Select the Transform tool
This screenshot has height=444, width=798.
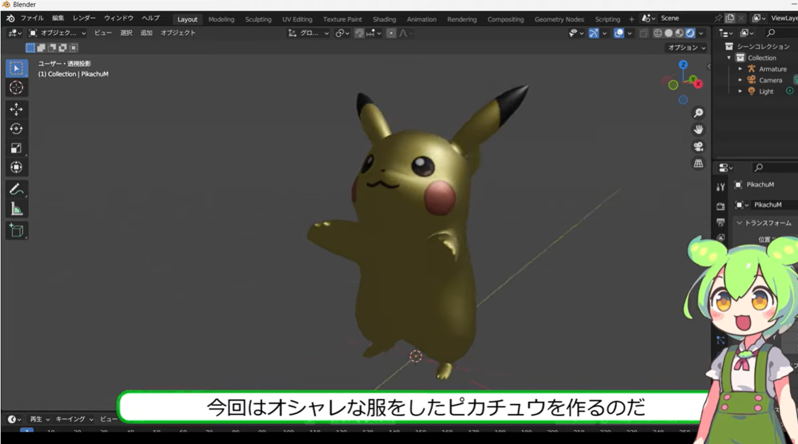click(x=17, y=168)
